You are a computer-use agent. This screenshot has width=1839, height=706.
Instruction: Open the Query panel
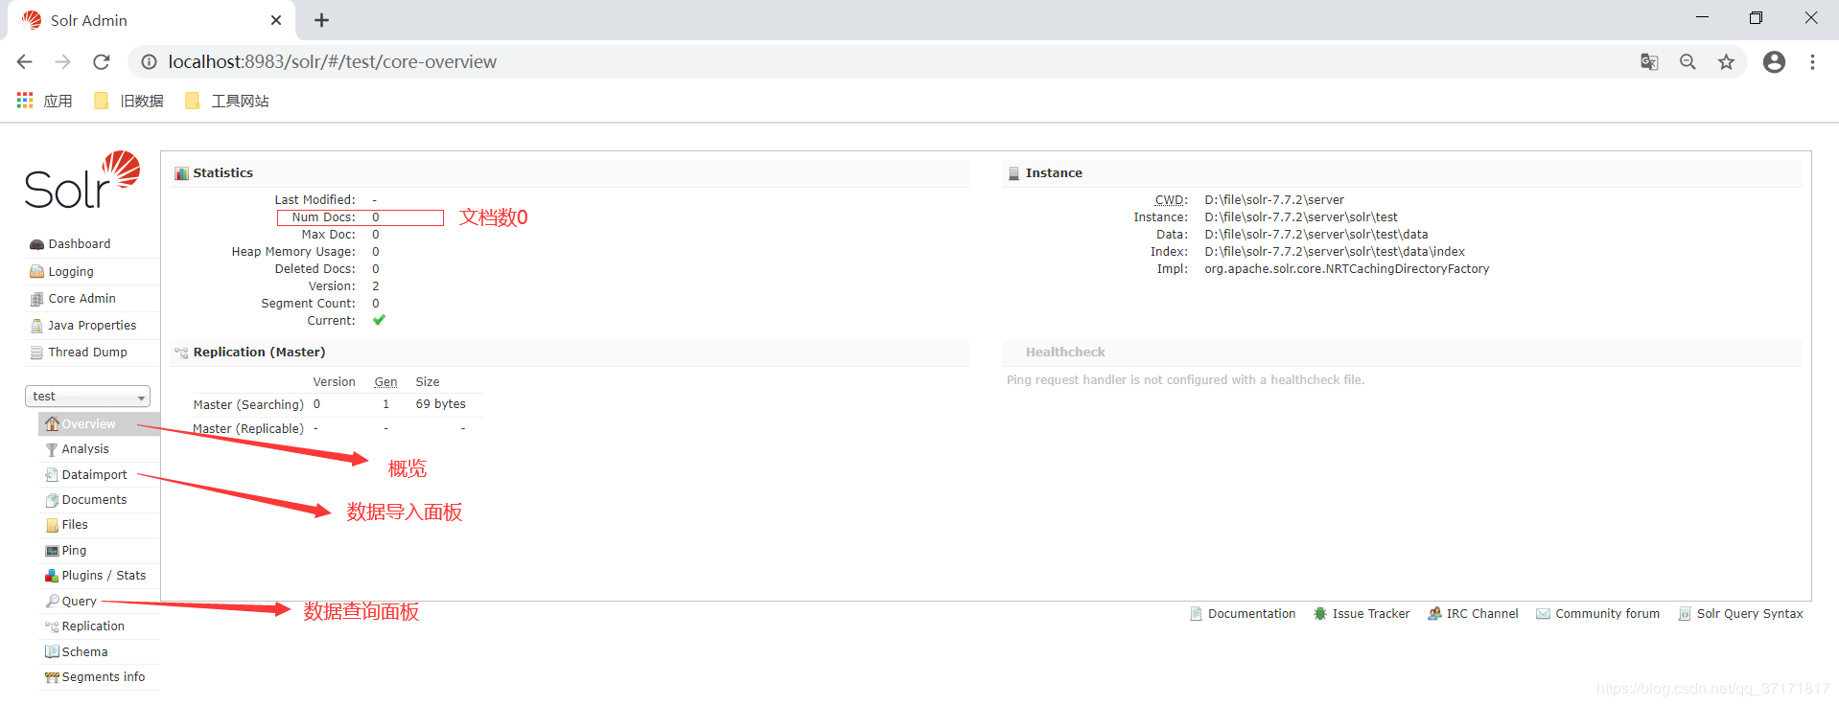[x=79, y=602]
